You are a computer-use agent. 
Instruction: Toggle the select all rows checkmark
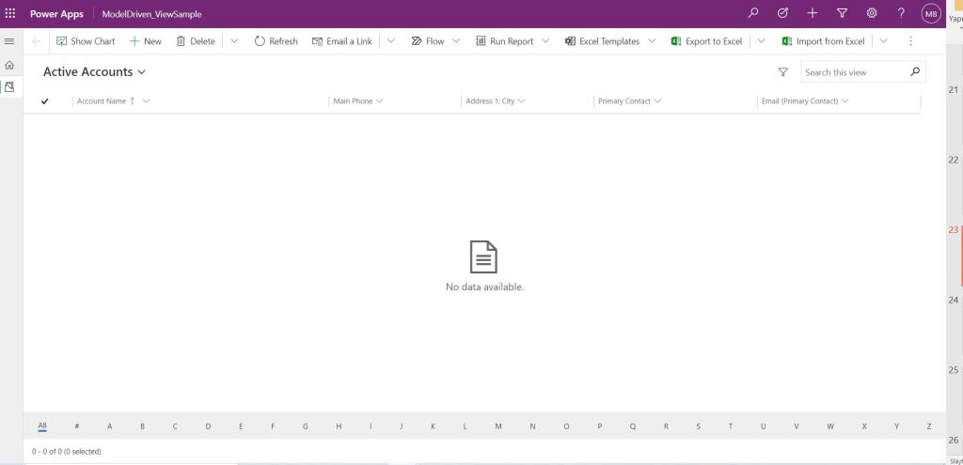click(x=44, y=101)
